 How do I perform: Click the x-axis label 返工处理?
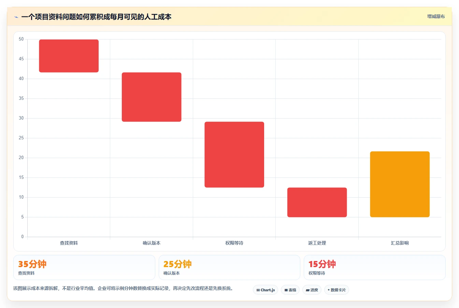click(317, 243)
